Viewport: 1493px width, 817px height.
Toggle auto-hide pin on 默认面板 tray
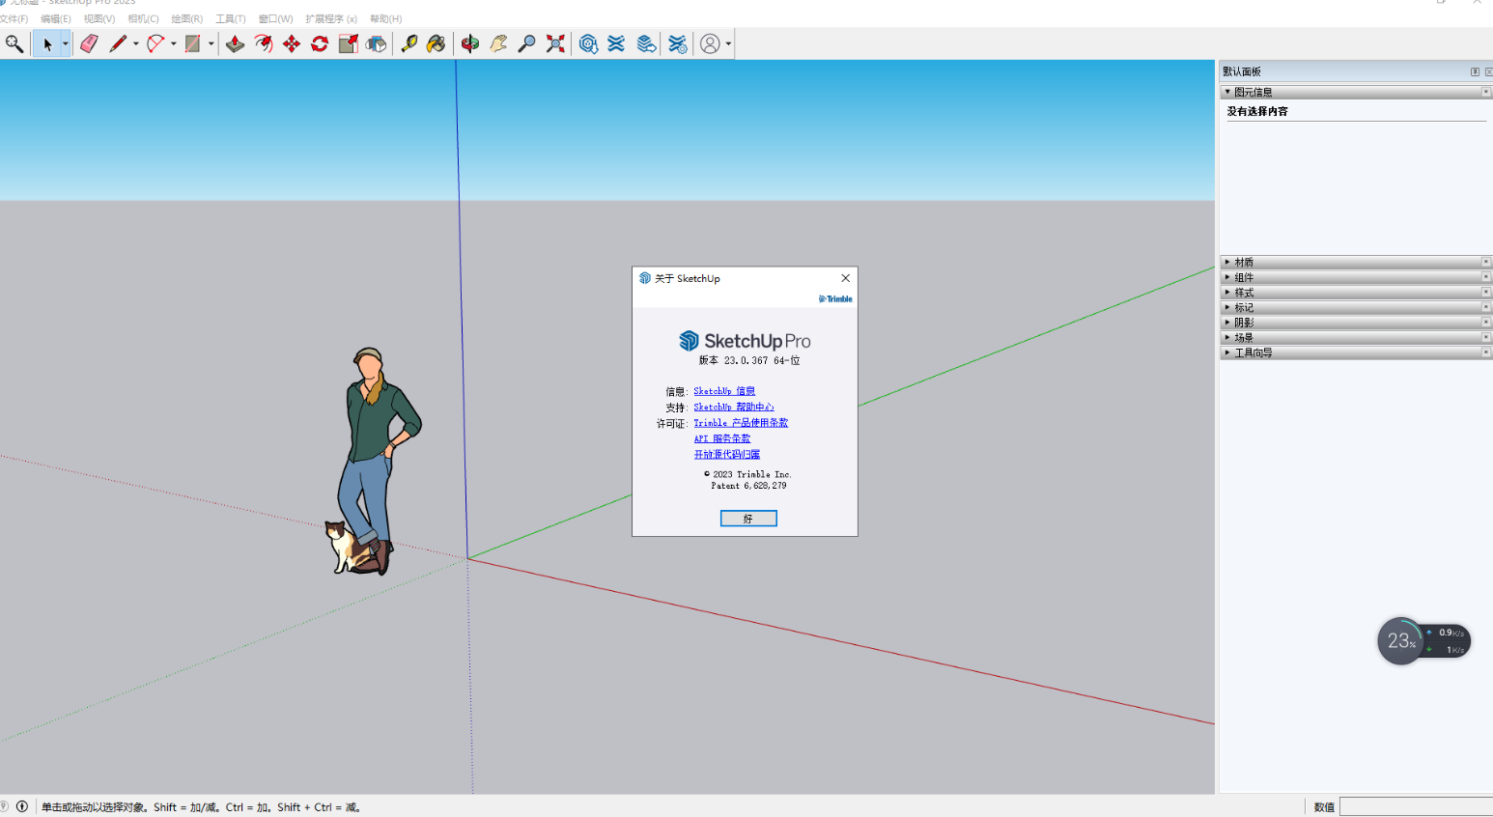click(x=1475, y=71)
